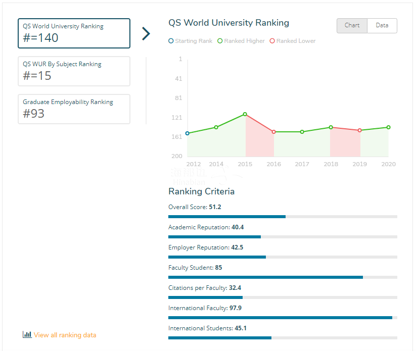This screenshot has height=351, width=416.
Task: Click the International Faculty progress bar
Action: click(x=283, y=318)
